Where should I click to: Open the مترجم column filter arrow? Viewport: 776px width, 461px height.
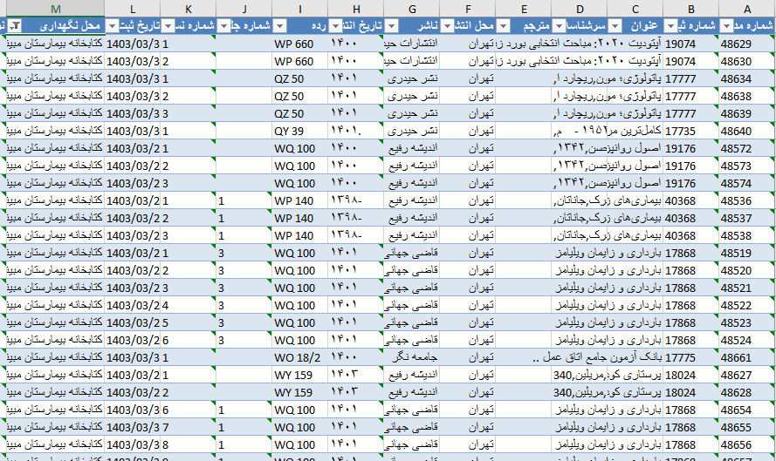click(503, 26)
